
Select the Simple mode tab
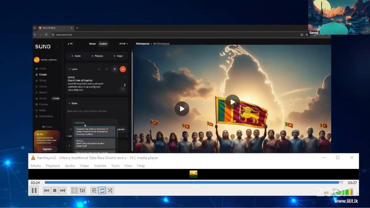tap(92, 44)
